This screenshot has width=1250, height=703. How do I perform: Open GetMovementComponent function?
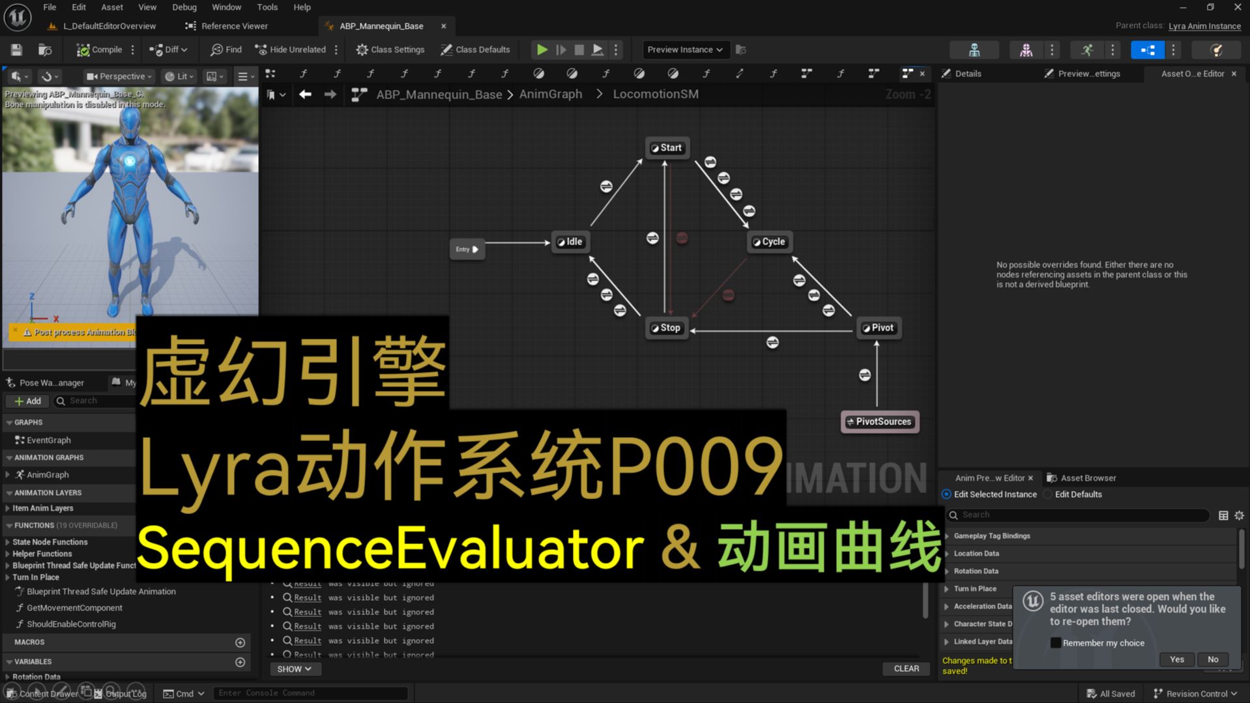[74, 608]
